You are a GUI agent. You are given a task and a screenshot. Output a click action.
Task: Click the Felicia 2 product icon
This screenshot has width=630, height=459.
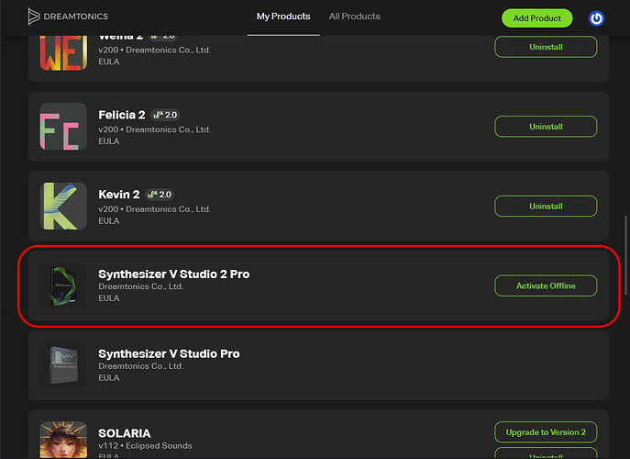63,127
